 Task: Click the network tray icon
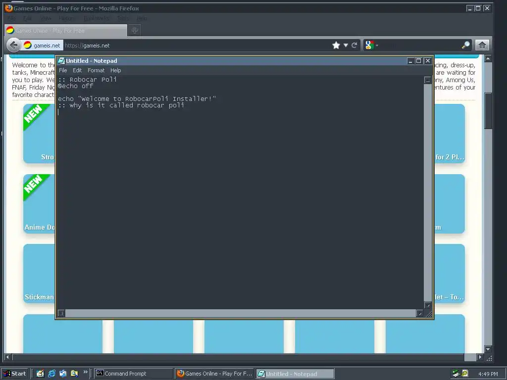click(456, 374)
